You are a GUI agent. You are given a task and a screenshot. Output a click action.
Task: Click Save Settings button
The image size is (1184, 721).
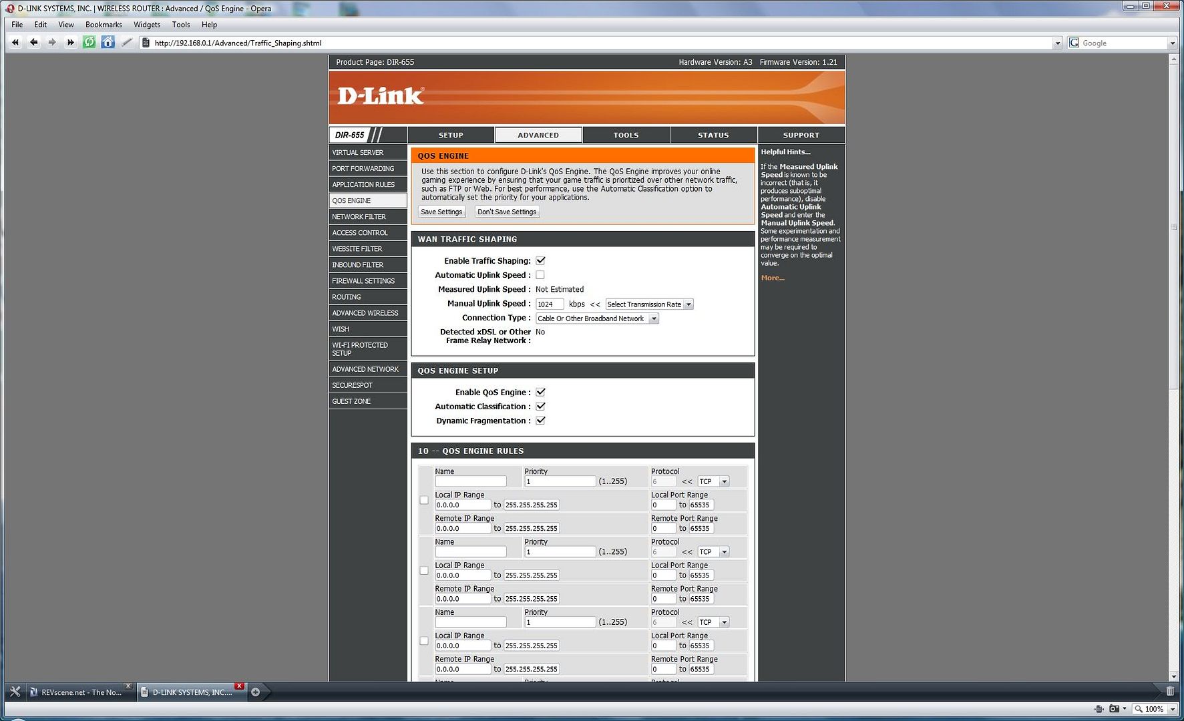click(x=441, y=212)
